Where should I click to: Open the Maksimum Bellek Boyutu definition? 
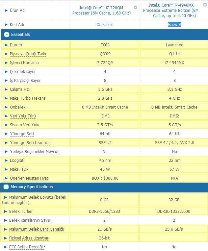34,200
